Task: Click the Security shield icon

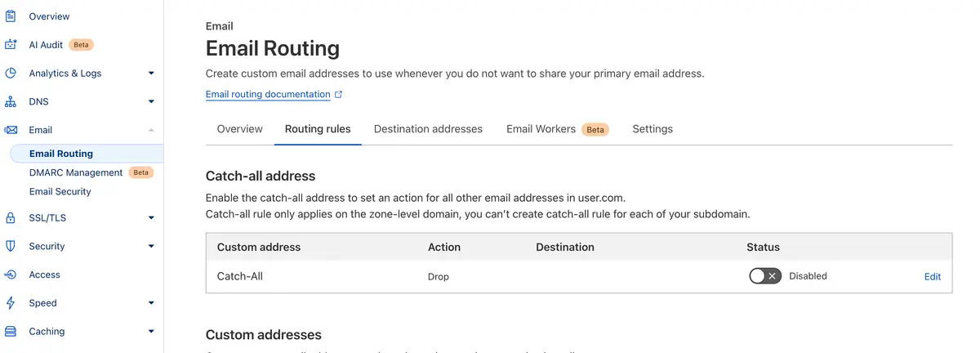Action: pyautogui.click(x=11, y=246)
